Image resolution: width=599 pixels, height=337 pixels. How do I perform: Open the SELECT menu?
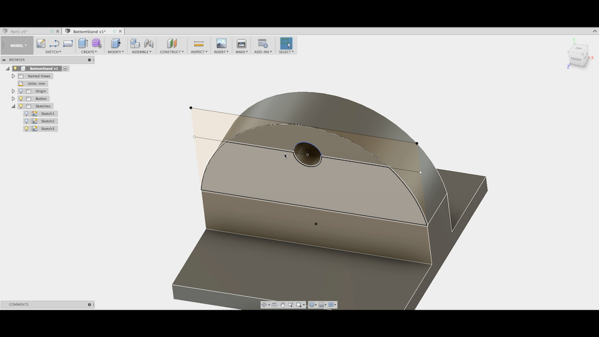coord(286,52)
